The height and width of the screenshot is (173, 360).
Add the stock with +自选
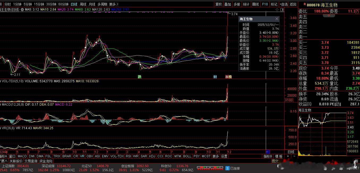click(284, 4)
